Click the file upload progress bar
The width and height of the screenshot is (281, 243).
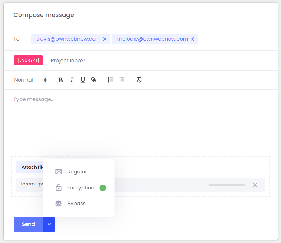[227, 185]
